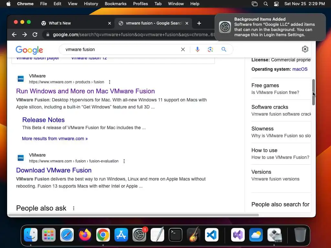Expand the Versions topic
This screenshot has width=331, height=248.
[x=281, y=175]
